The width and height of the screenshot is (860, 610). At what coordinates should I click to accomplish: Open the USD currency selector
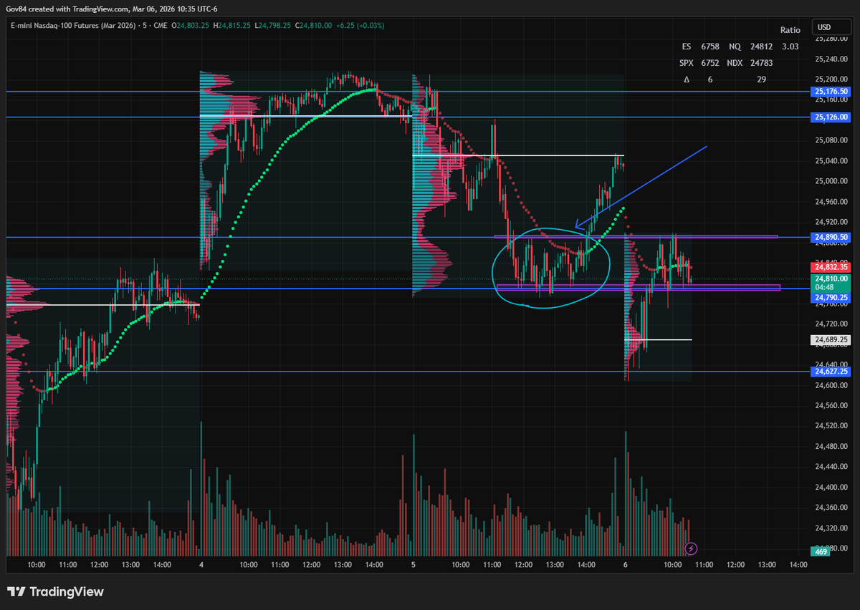(831, 27)
